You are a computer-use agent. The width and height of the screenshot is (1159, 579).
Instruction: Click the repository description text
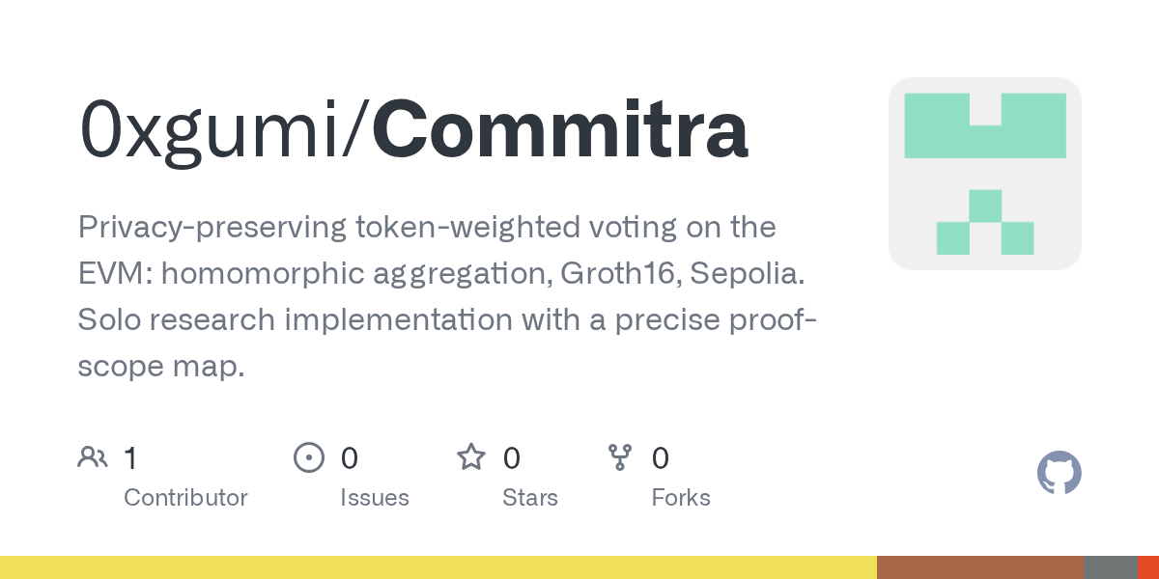tap(448, 296)
